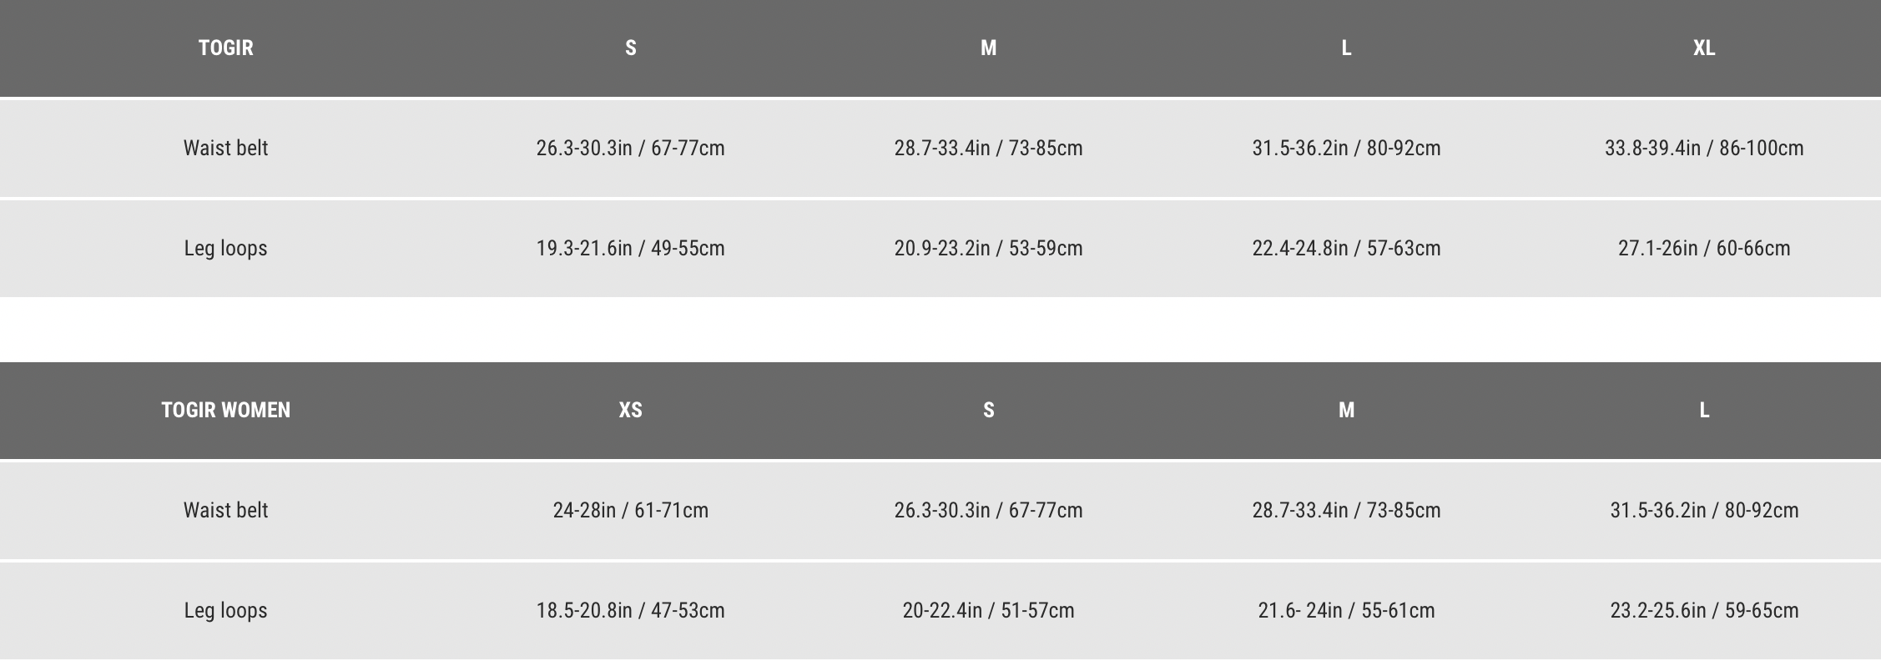Click the TOGIR Leg loops row label

pos(225,248)
